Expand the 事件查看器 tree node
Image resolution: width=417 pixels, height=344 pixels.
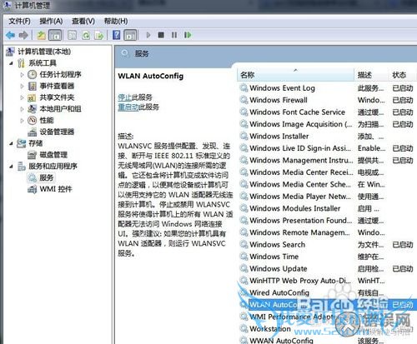coord(22,86)
